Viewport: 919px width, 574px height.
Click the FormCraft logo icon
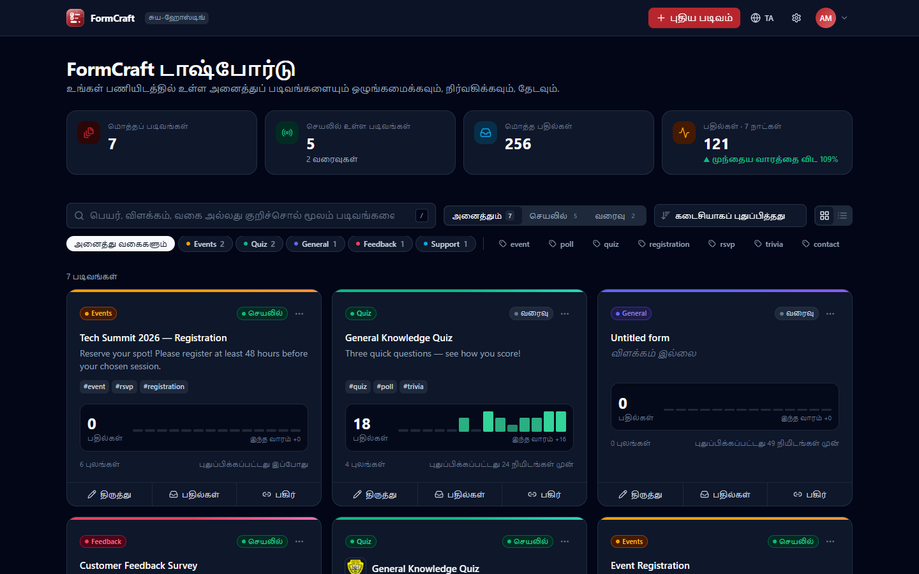pos(75,18)
